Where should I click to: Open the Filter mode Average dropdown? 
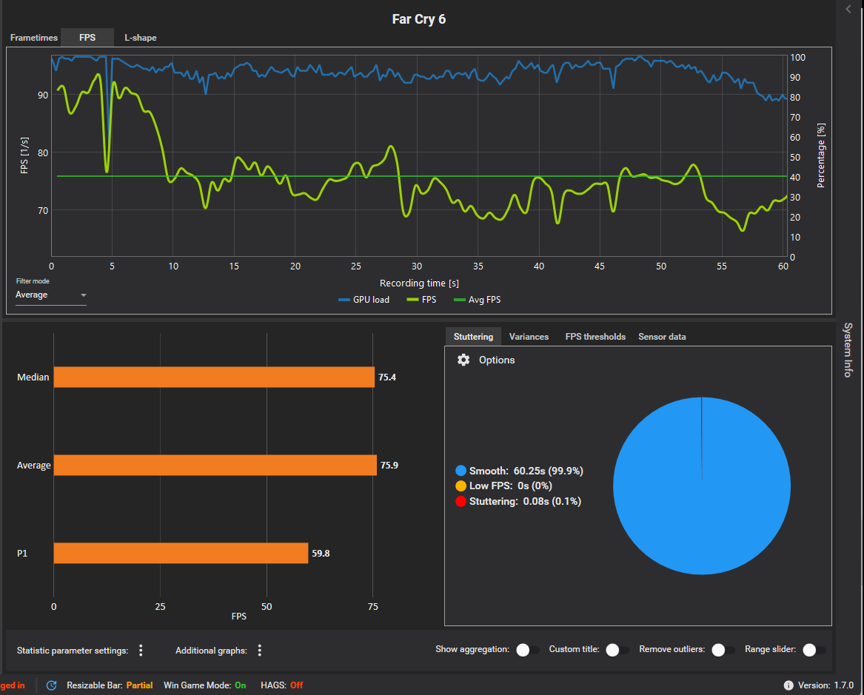tap(50, 295)
